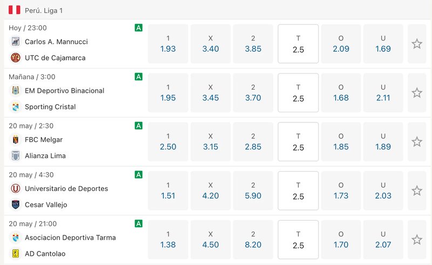
Task: Click the Peru flag icon
Action: [15, 10]
